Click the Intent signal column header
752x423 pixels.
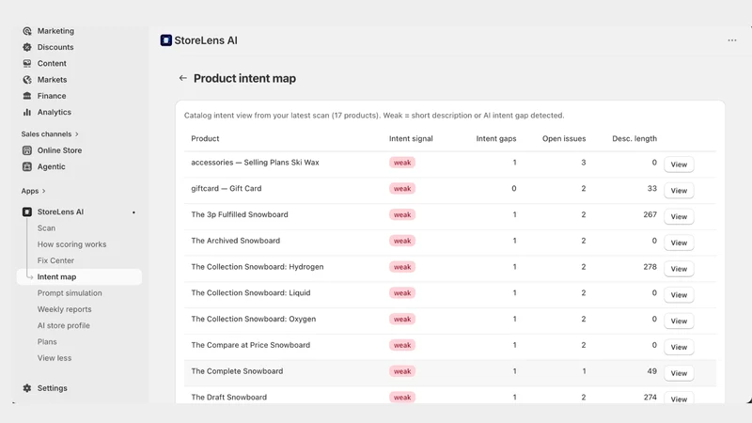[x=411, y=138]
